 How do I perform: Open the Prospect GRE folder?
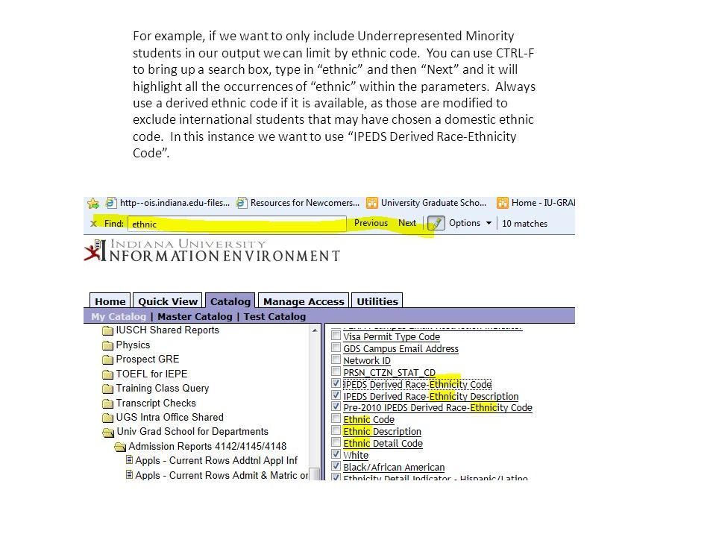point(141,359)
